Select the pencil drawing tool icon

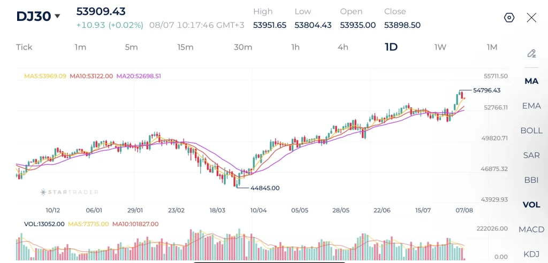coord(531,53)
